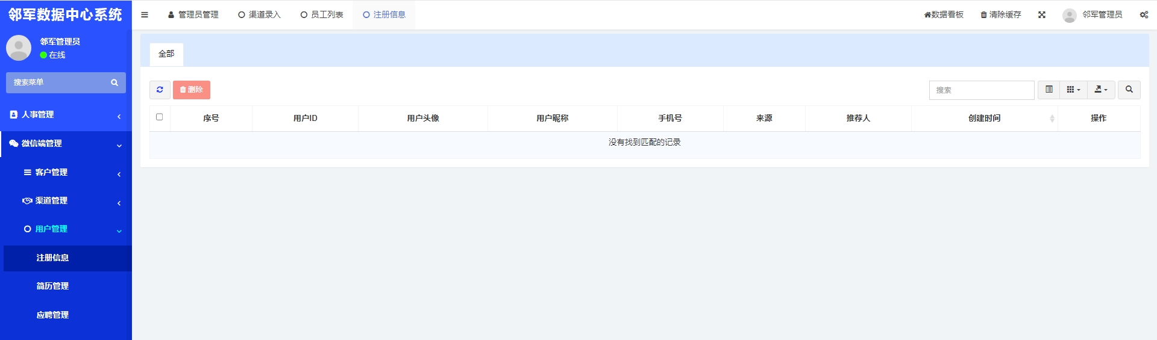The width and height of the screenshot is (1157, 340).
Task: Click the hamburger menu toggle icon
Action: pos(145,15)
